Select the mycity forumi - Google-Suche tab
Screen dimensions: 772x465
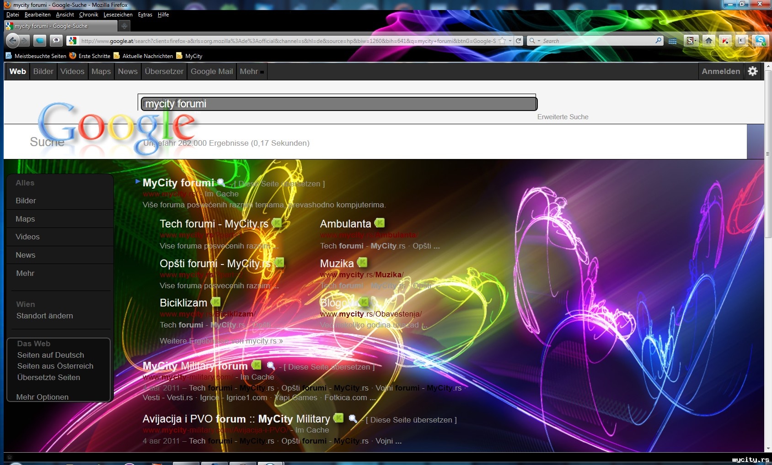(x=60, y=26)
